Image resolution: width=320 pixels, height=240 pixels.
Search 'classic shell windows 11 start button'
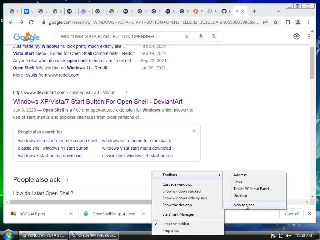pyautogui.click(x=53, y=148)
